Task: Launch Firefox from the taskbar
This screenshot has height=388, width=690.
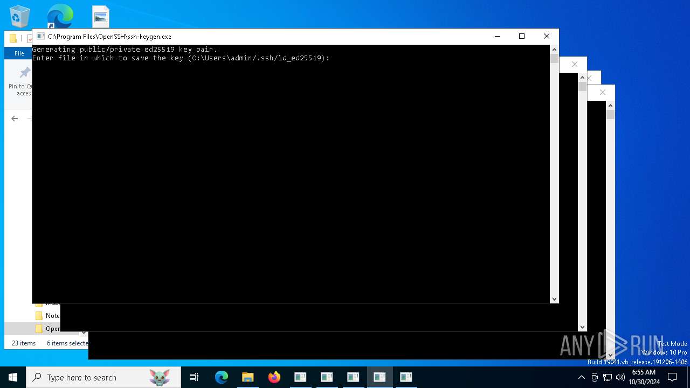Action: click(274, 377)
